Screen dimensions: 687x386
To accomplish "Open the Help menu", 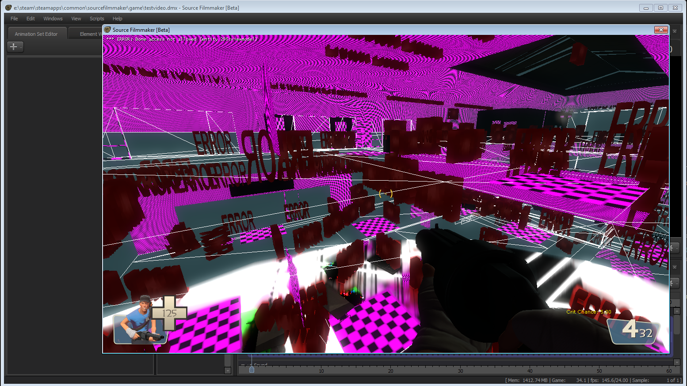I will pyautogui.click(x=117, y=19).
